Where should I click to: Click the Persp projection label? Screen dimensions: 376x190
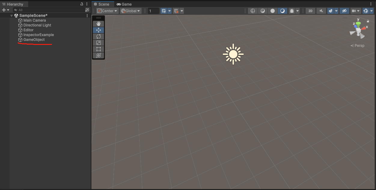point(357,45)
